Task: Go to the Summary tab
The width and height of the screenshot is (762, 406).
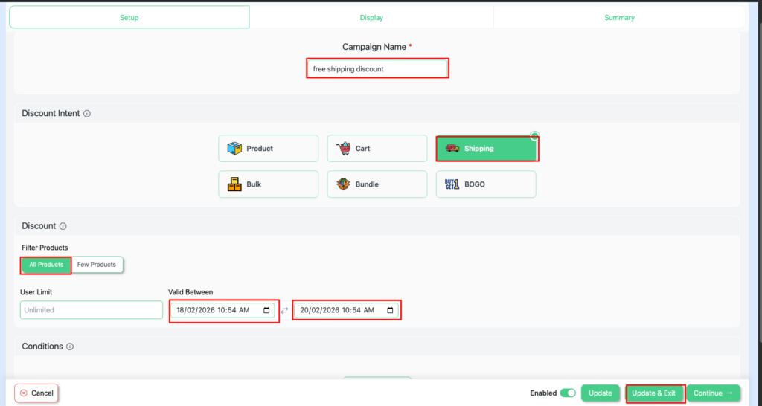Action: [619, 18]
